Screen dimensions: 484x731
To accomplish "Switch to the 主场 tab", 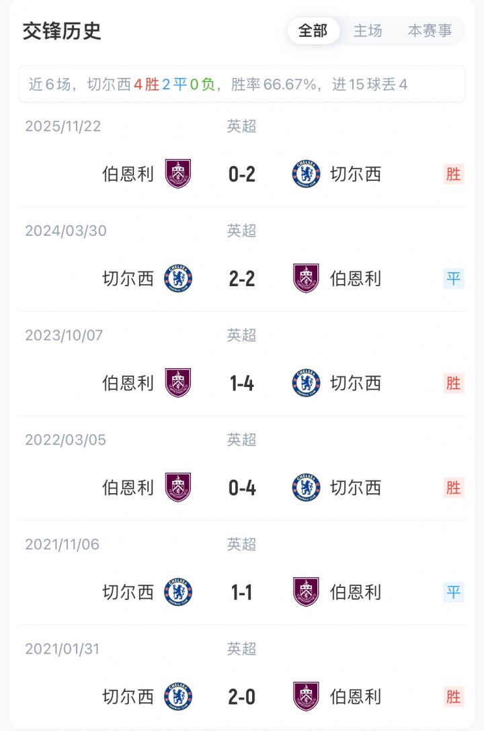I will click(x=368, y=31).
